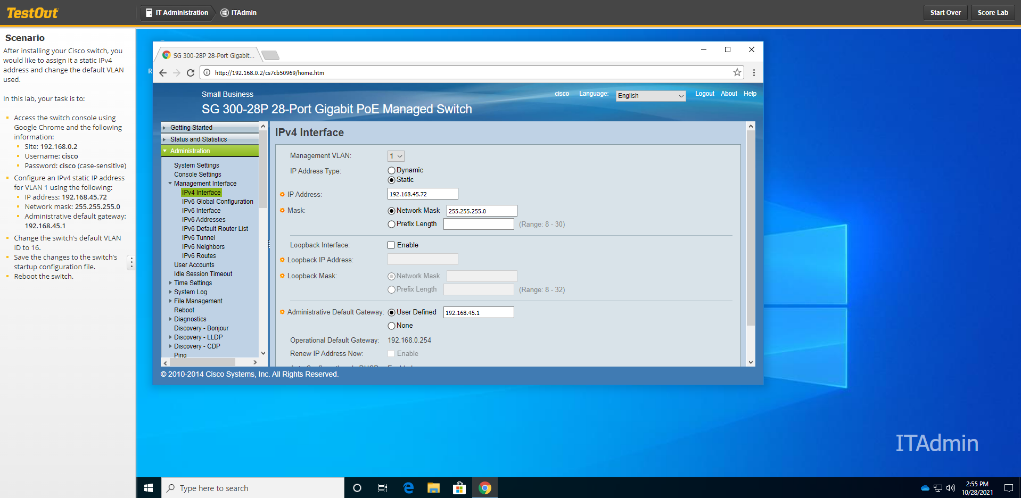The width and height of the screenshot is (1021, 498).
Task: Click the IT Administration breadcrumb
Action: [177, 13]
